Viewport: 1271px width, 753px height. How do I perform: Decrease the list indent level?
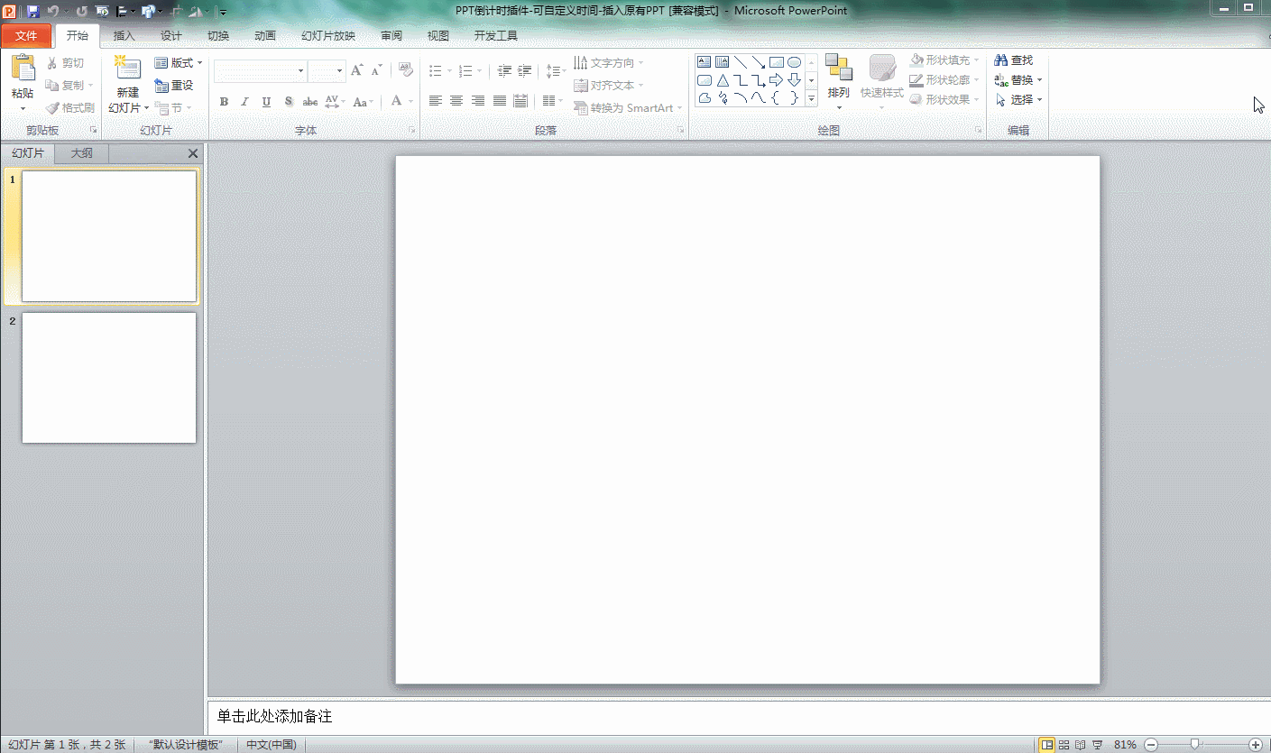click(x=503, y=70)
